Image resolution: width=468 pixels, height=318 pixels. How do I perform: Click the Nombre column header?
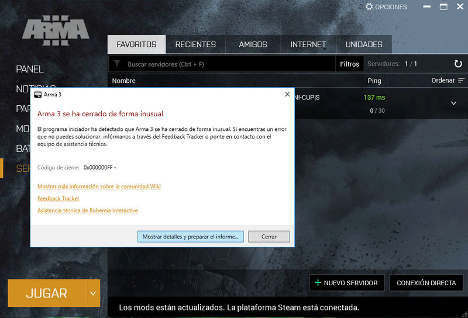pyautogui.click(x=123, y=81)
